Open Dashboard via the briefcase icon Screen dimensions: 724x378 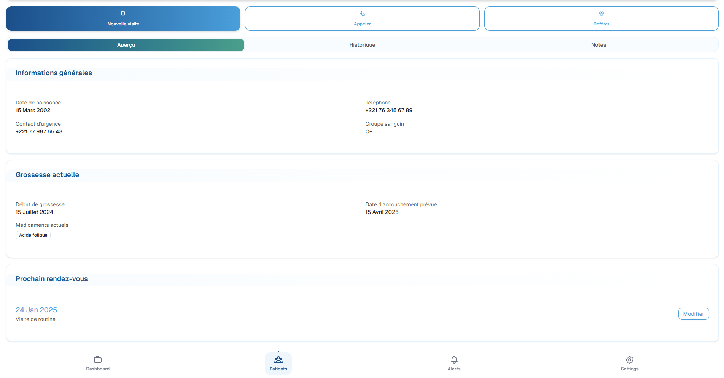coord(98,359)
